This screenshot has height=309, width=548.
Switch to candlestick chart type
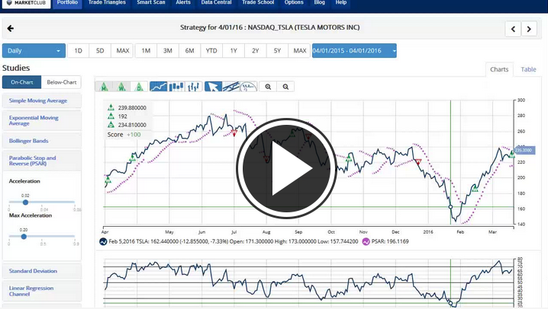[176, 87]
